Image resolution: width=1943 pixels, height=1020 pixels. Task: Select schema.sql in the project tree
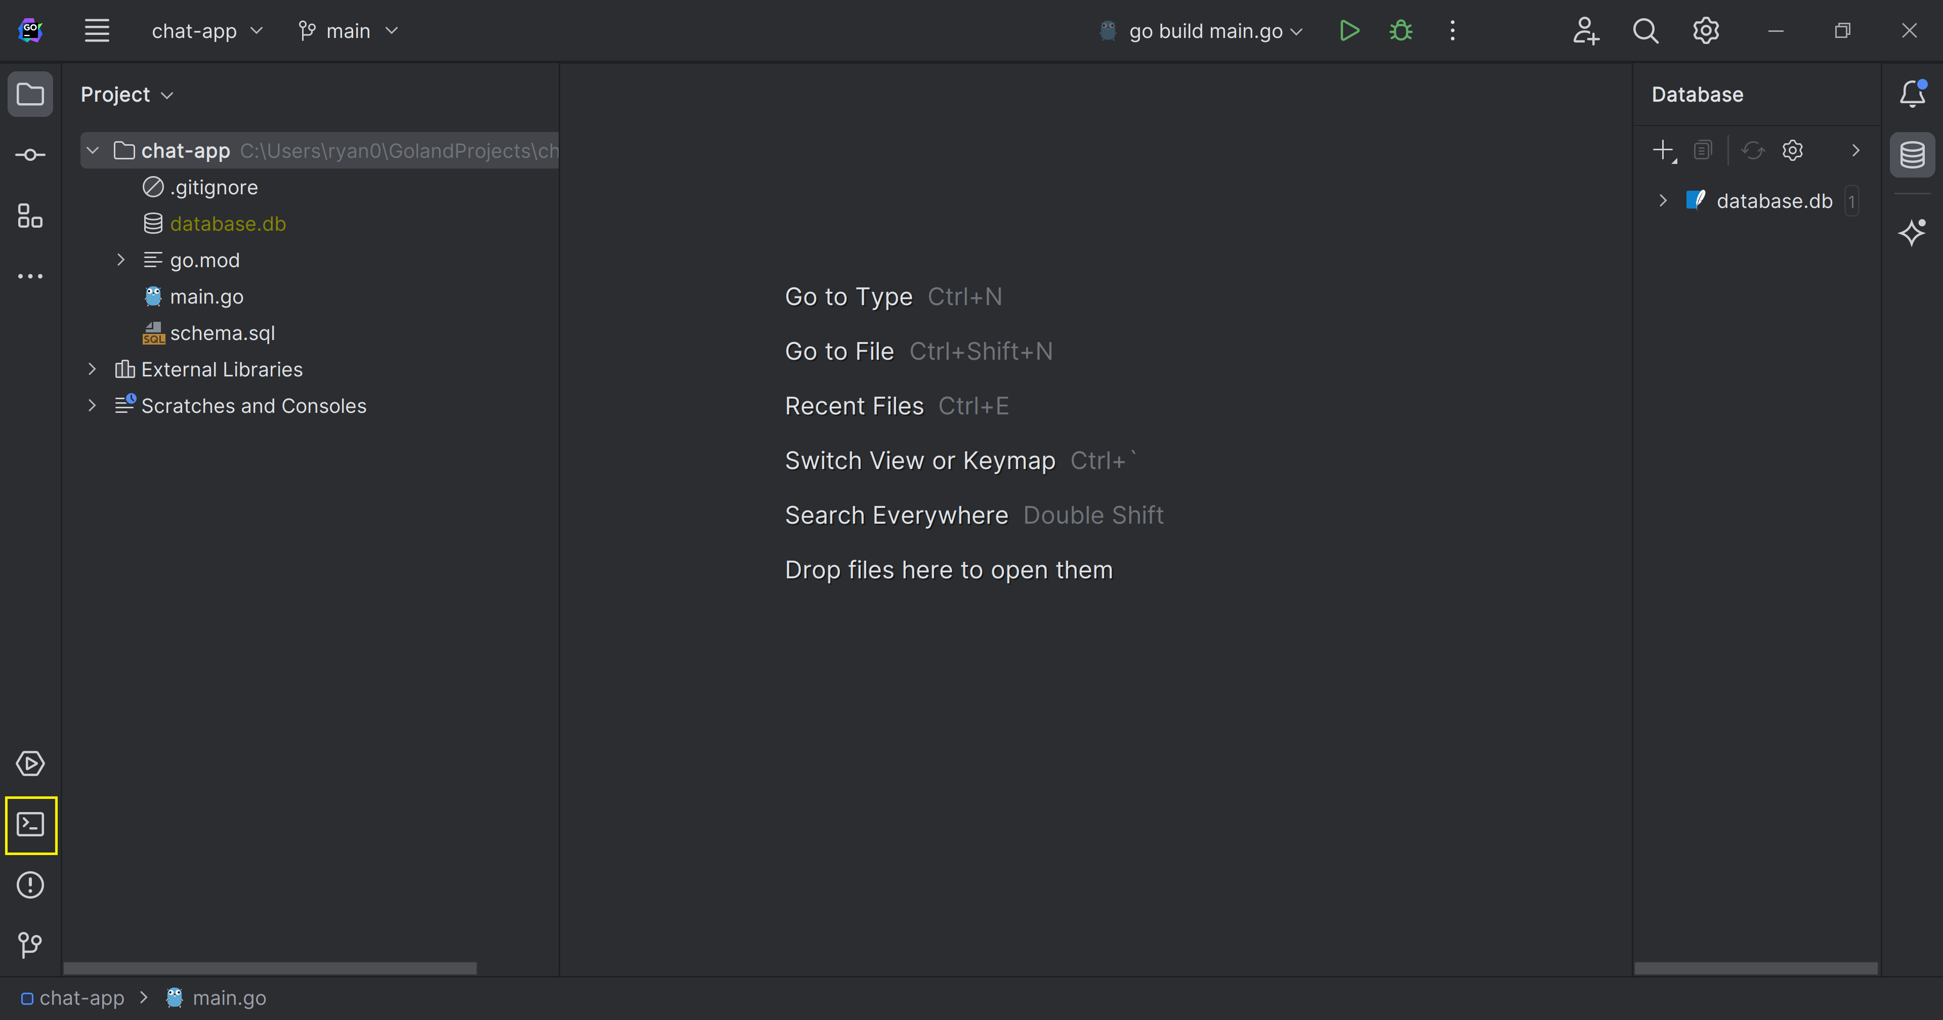(222, 333)
